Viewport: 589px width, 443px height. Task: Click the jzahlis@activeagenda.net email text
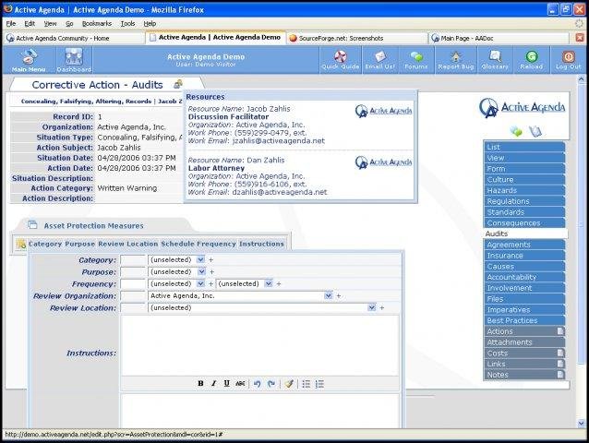pyautogui.click(x=279, y=141)
